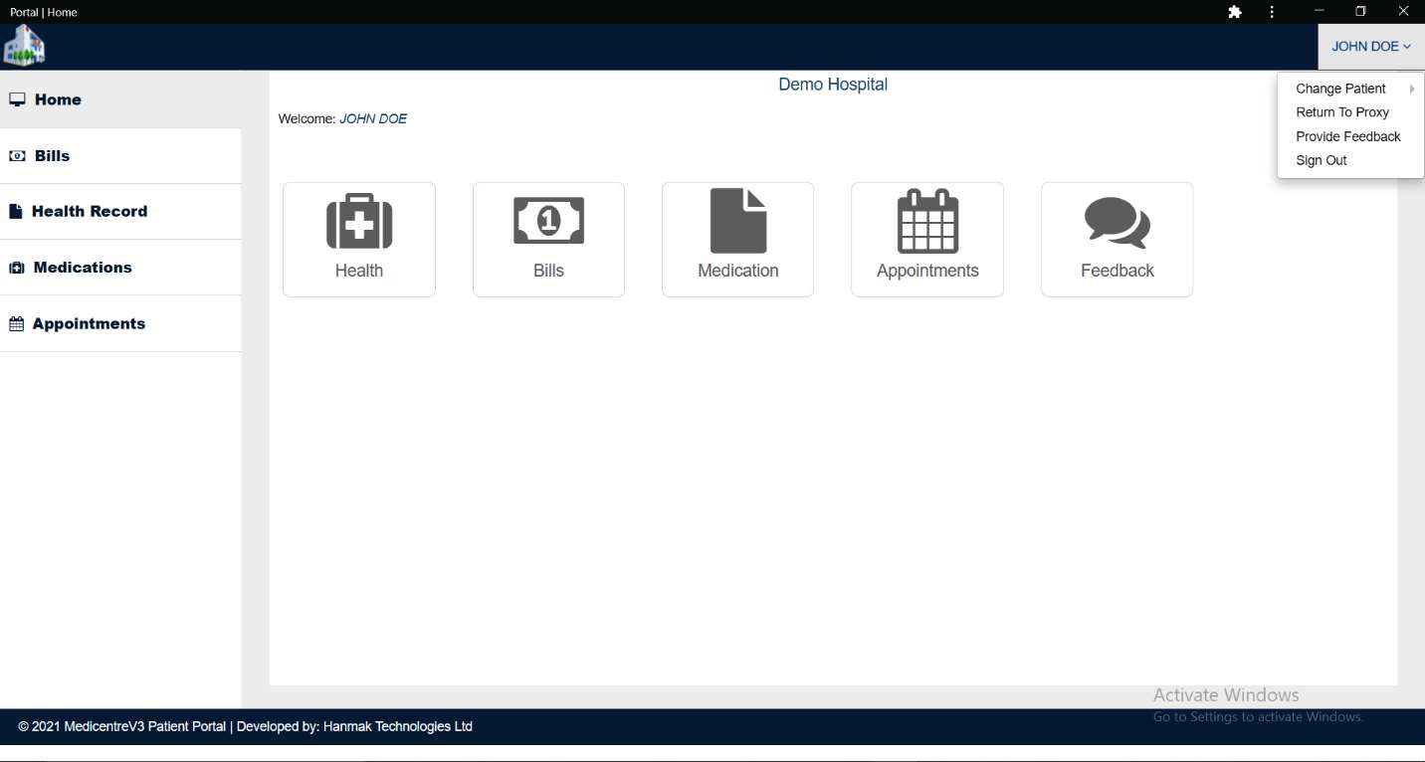
Task: Open Bills from the sidebar
Action: click(x=120, y=156)
